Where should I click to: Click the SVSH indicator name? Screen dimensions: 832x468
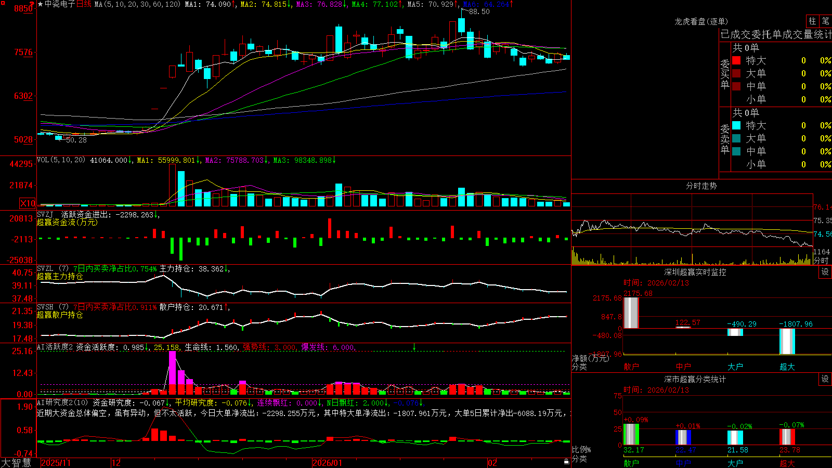tap(45, 307)
